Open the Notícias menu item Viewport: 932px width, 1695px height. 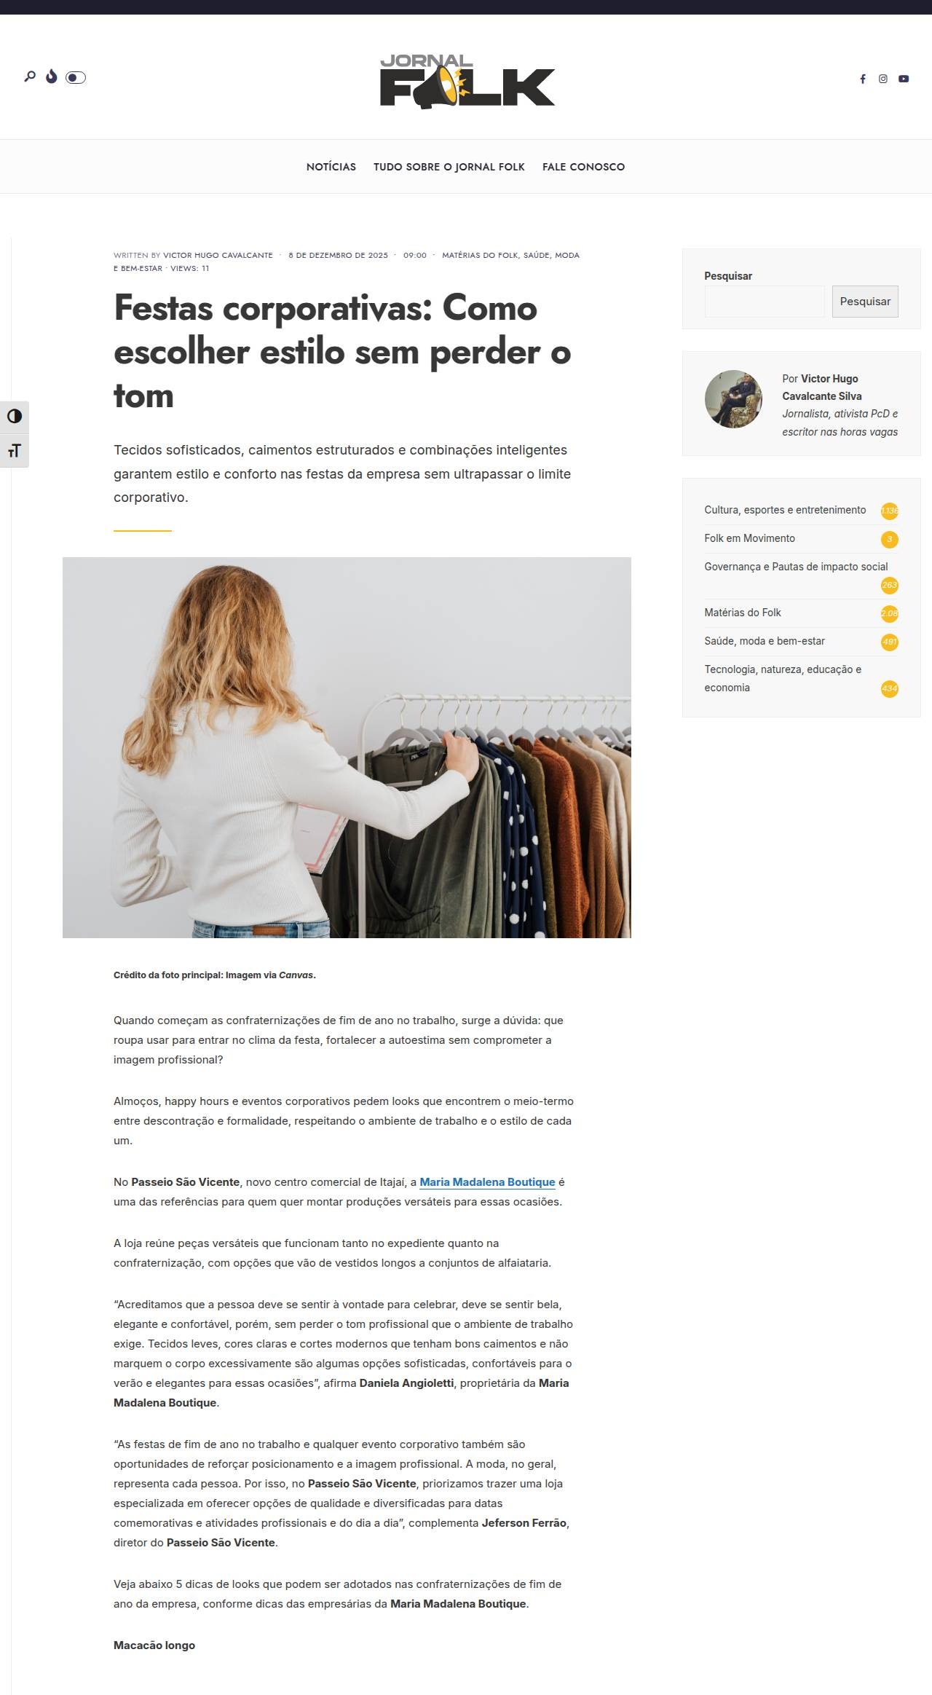tap(331, 167)
